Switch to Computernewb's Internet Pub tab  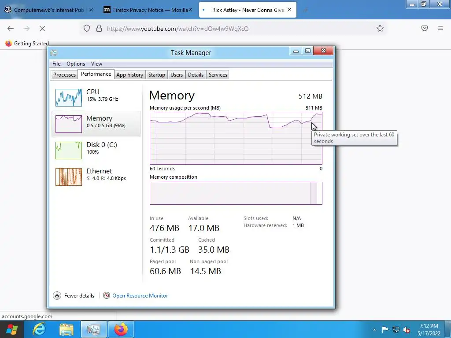pos(49,10)
